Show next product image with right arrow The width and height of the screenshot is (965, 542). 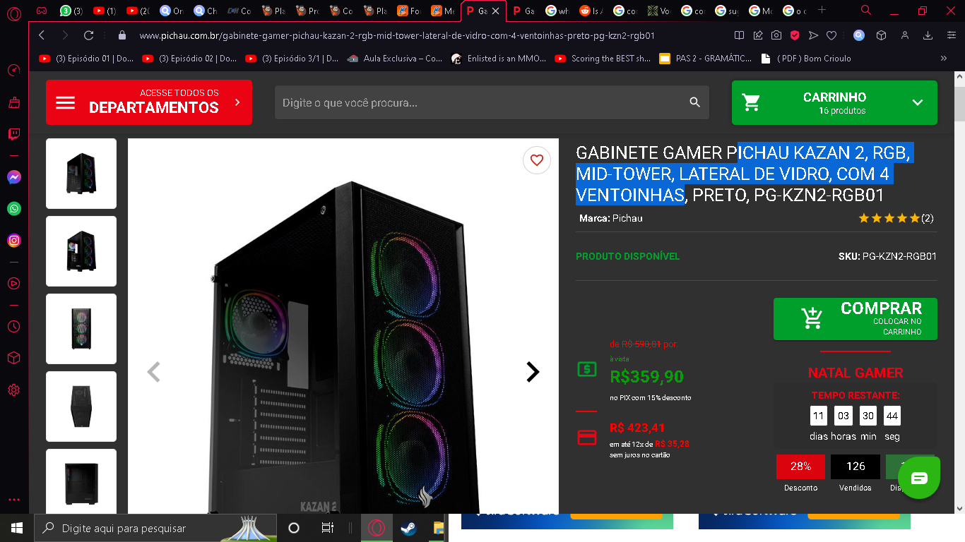point(533,372)
